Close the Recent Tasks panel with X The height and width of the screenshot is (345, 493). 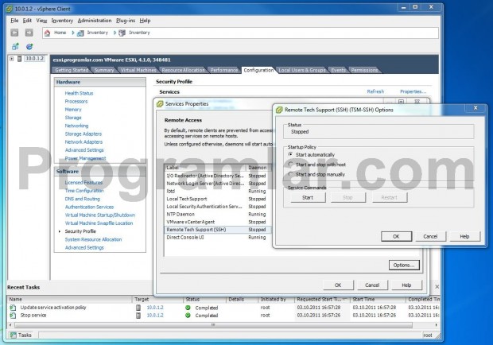(x=437, y=287)
